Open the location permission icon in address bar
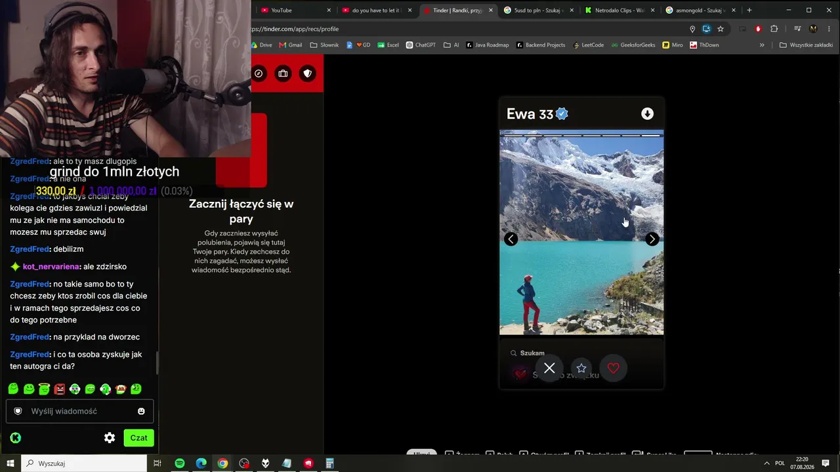This screenshot has width=840, height=472. click(692, 29)
